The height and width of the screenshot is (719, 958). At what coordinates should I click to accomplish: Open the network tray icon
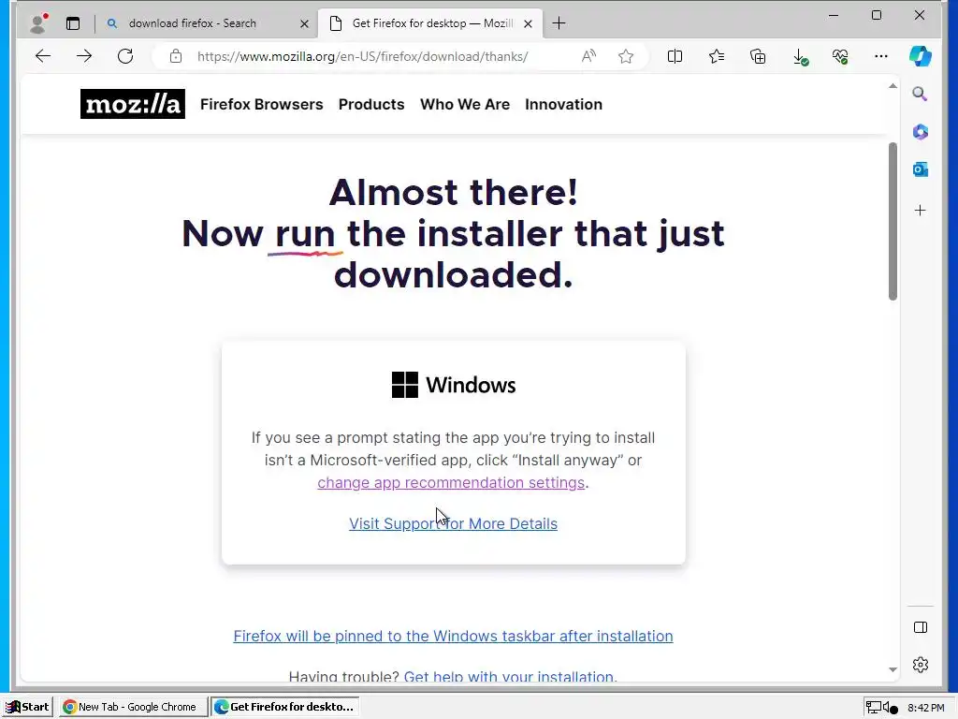tap(874, 708)
